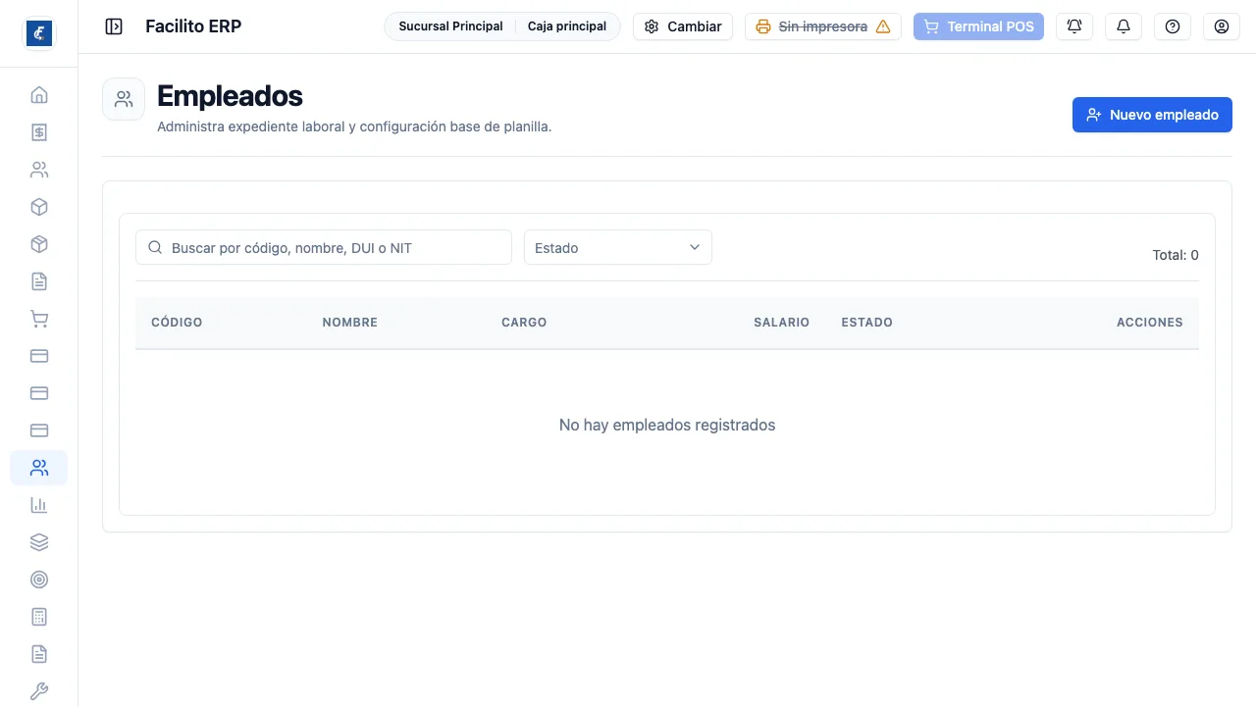Open the help question mark icon
This screenshot has width=1256, height=706.
click(x=1173, y=26)
